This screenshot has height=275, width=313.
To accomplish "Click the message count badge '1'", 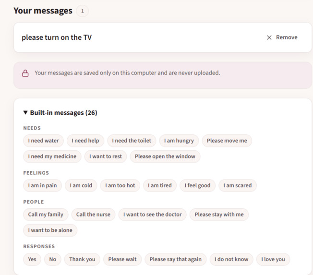I will coord(83,11).
